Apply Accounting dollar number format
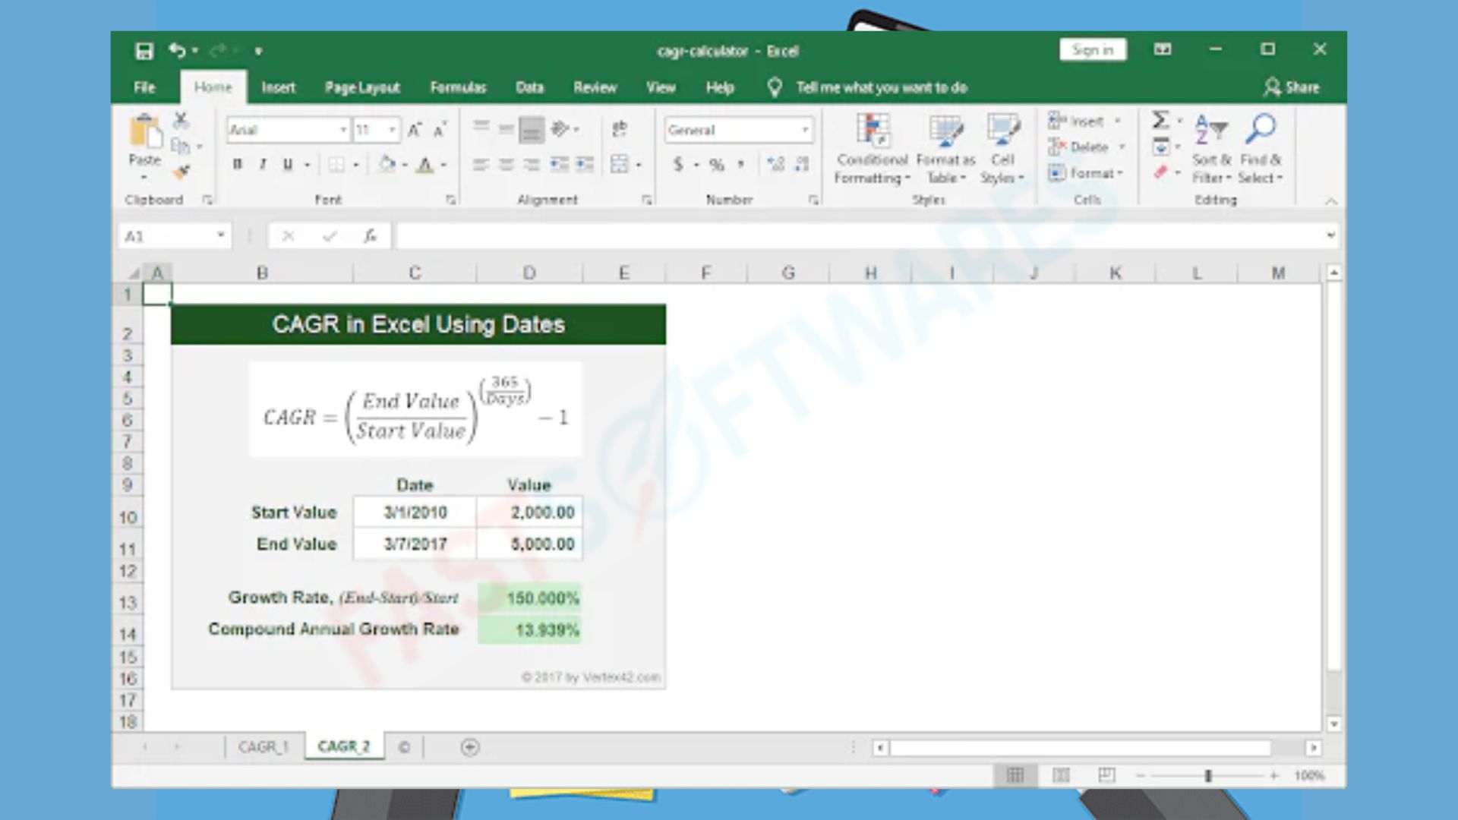 pyautogui.click(x=678, y=164)
